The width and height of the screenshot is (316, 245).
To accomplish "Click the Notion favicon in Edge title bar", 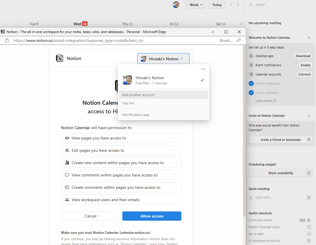I will [x=3, y=32].
